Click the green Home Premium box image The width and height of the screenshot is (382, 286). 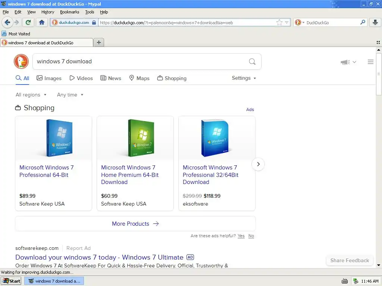[141, 138]
